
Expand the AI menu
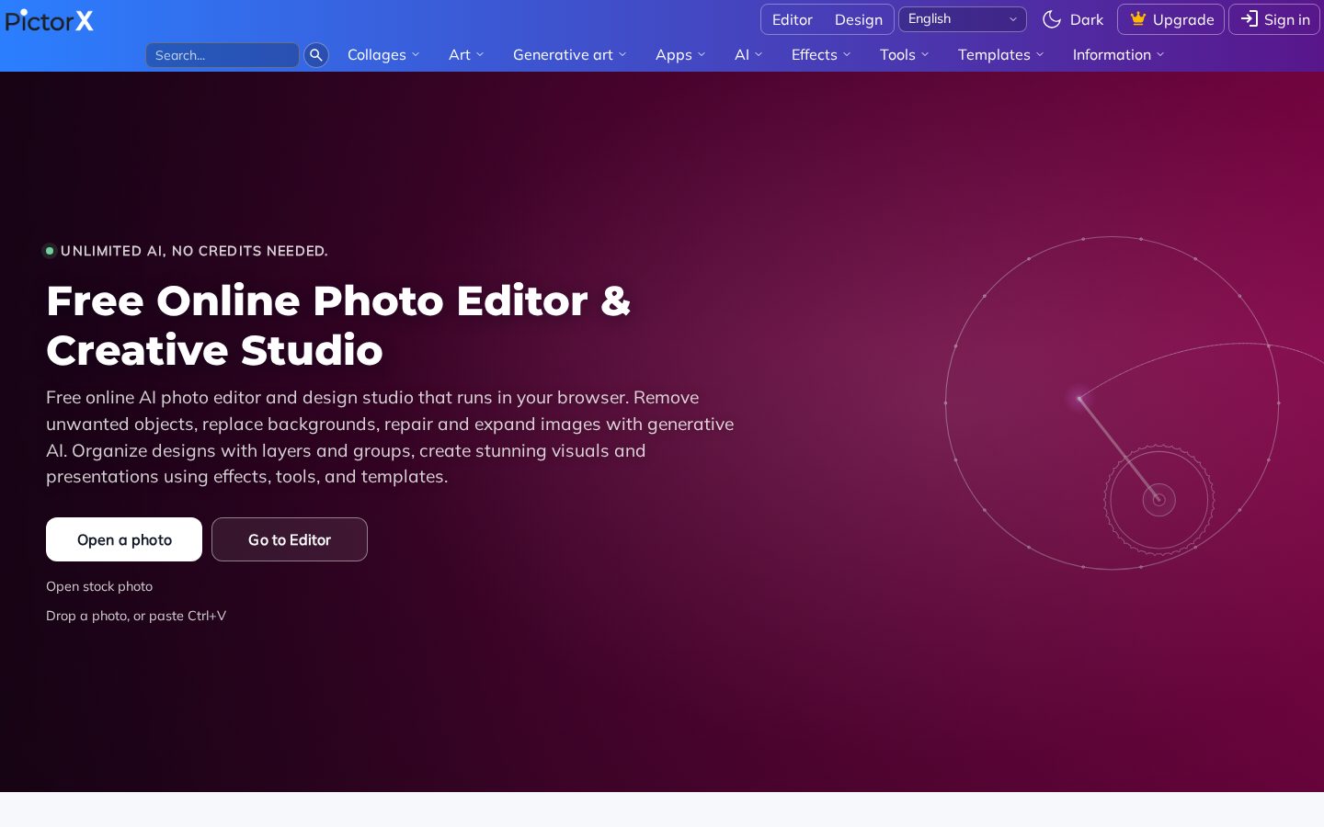pyautogui.click(x=748, y=55)
